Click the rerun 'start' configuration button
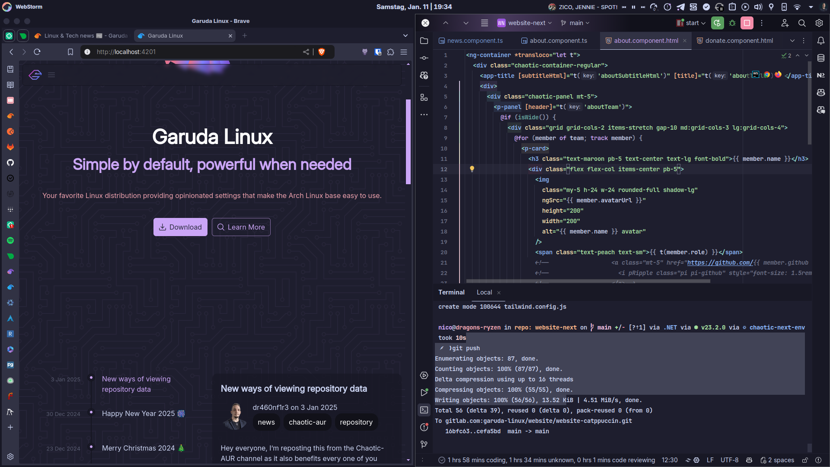Screen dimensions: 830x467 717,23
